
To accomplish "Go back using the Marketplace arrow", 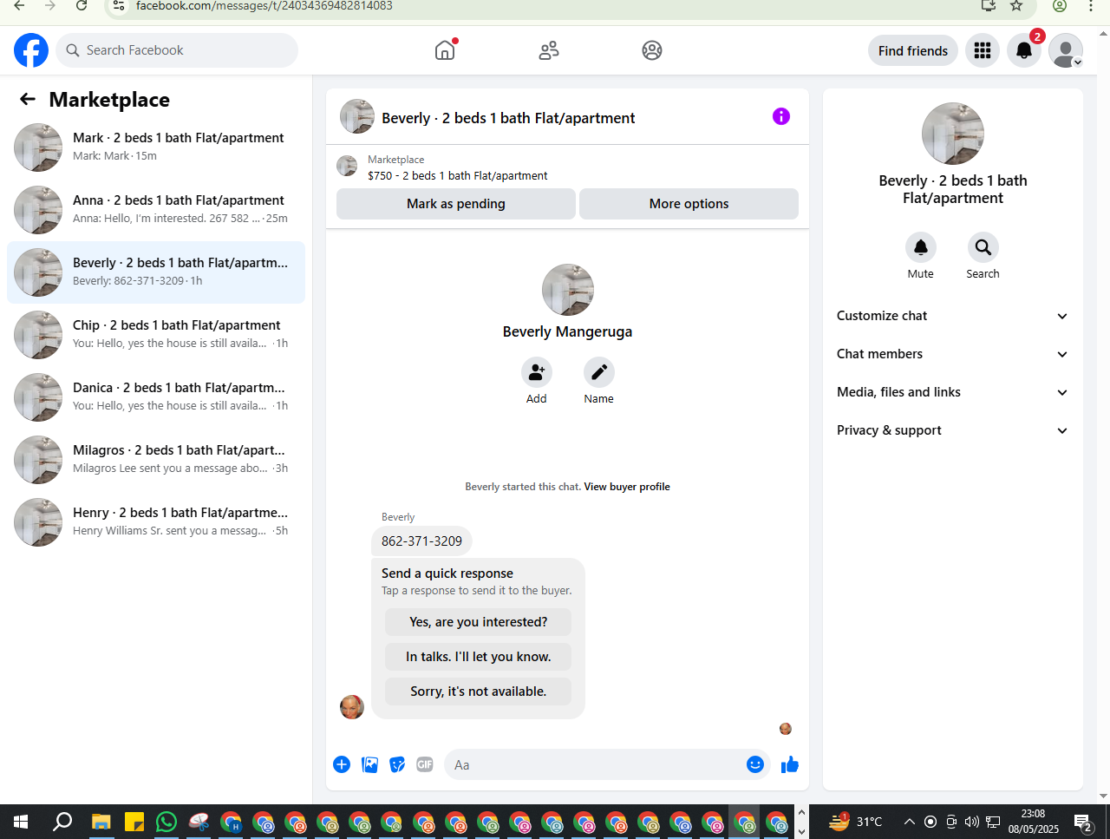I will click(28, 99).
